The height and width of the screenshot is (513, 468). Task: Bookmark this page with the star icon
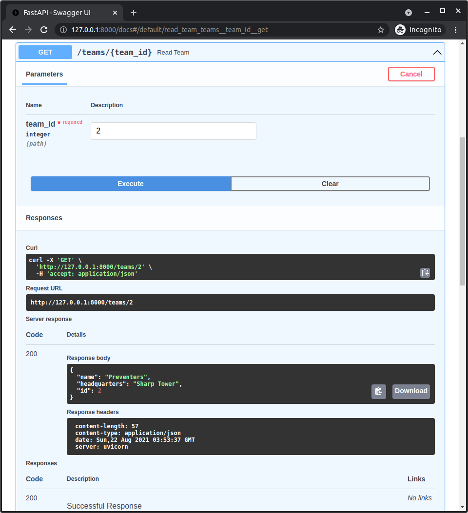pyautogui.click(x=381, y=30)
